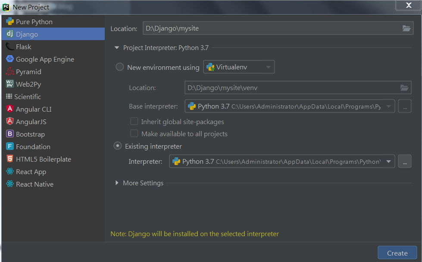Open the Virtualenv environment dropdown
Viewport: 422px width, 262px height.
pyautogui.click(x=239, y=67)
